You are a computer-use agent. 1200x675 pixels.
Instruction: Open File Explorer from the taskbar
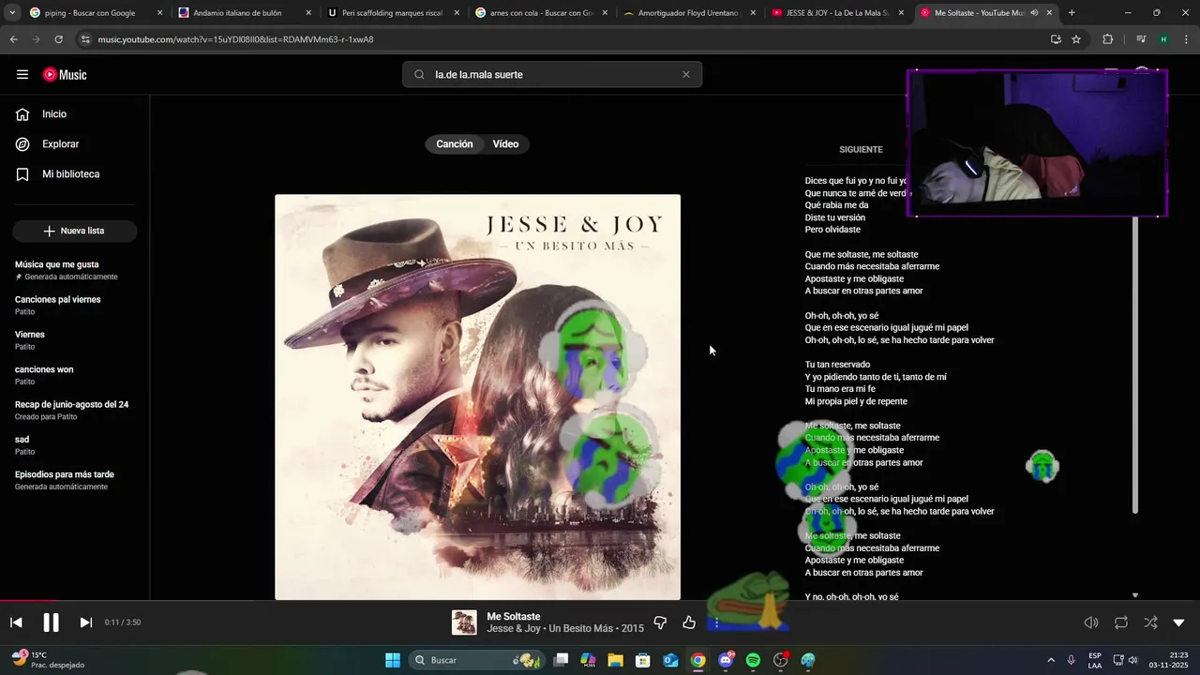pos(616,660)
